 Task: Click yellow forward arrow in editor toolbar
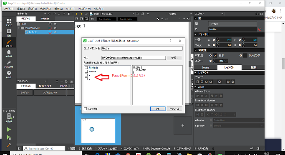click(81, 14)
